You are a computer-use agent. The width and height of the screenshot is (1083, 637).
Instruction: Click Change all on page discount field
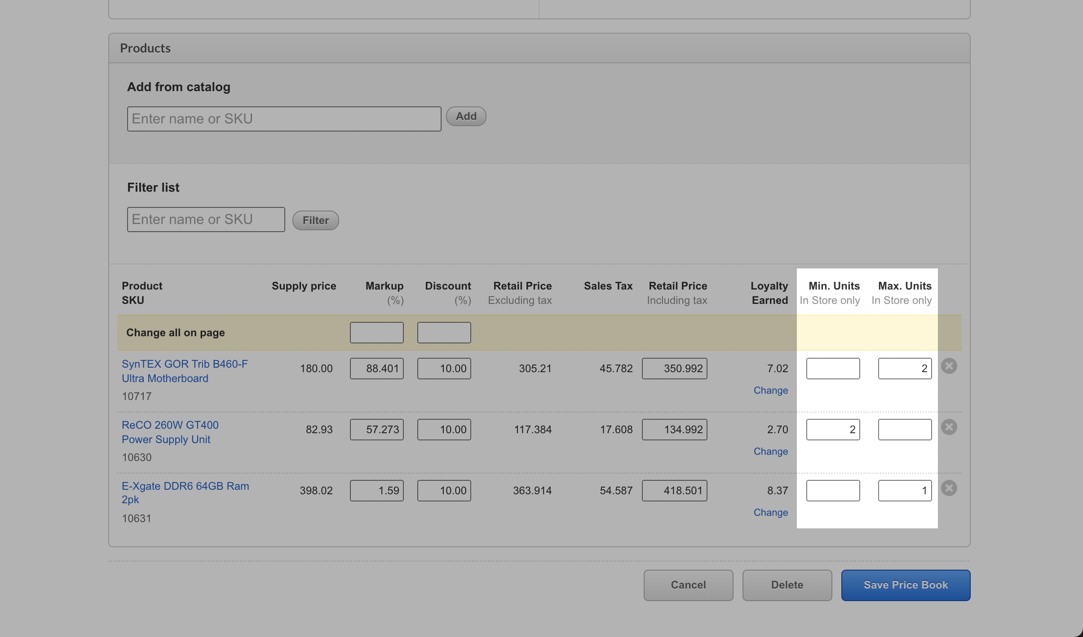(444, 333)
